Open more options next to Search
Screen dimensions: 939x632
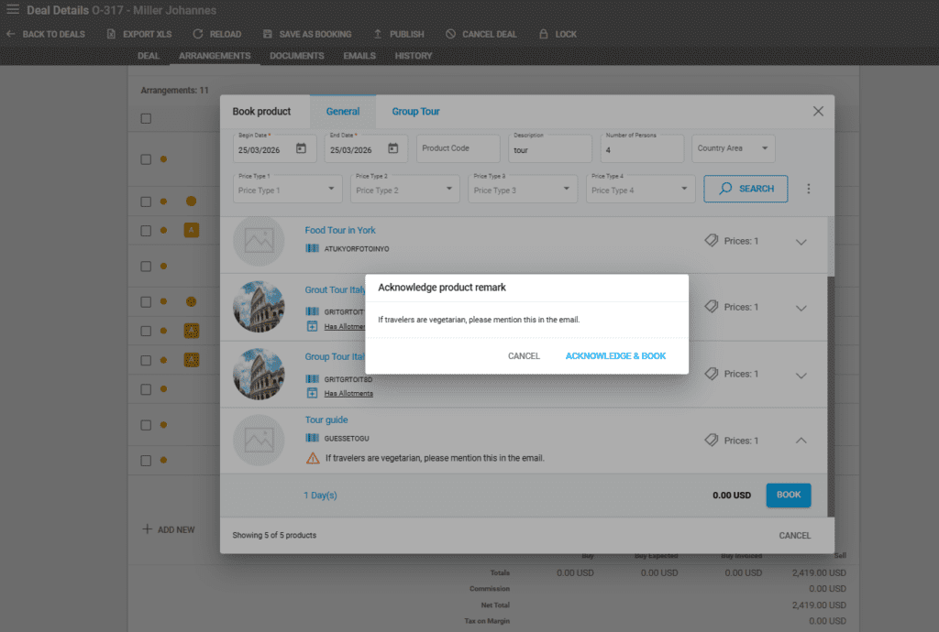[x=808, y=189]
